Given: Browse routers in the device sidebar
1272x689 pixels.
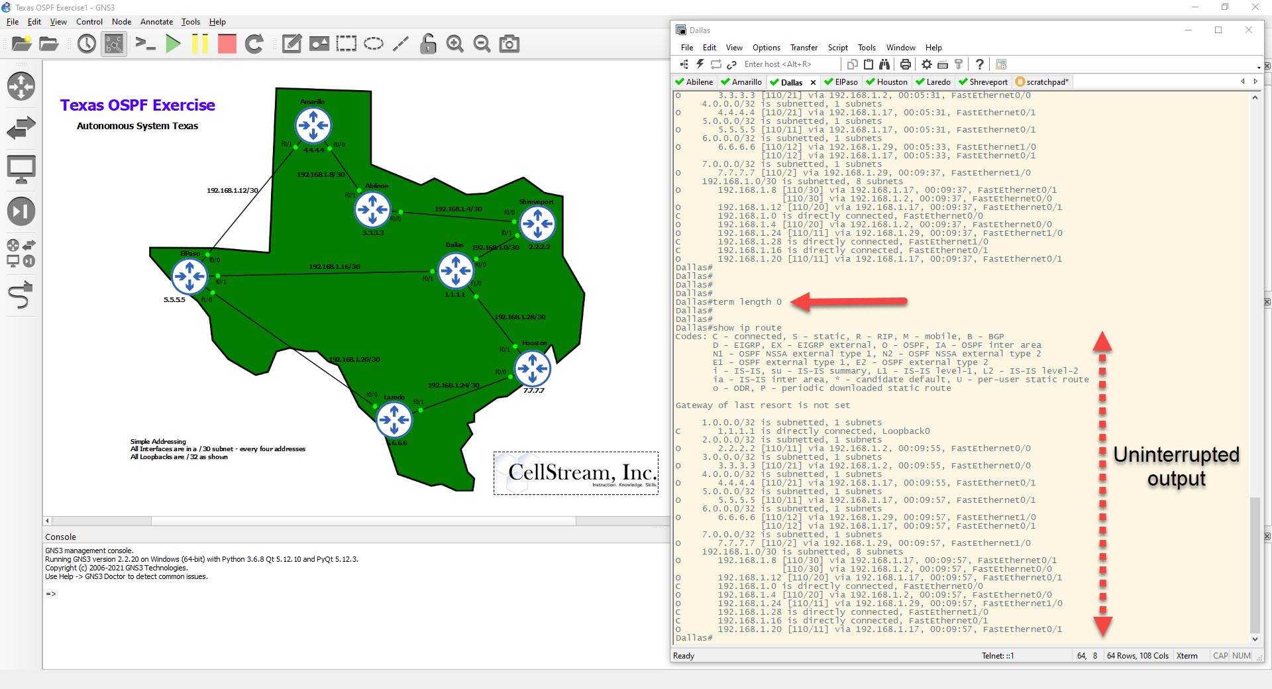Looking at the screenshot, I should tap(21, 87).
